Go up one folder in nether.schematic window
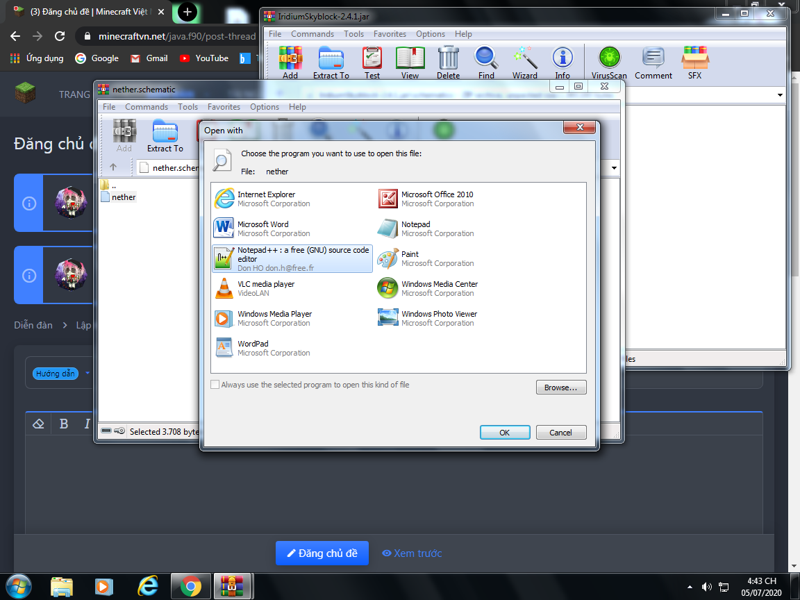The height and width of the screenshot is (600, 800). tap(113, 167)
